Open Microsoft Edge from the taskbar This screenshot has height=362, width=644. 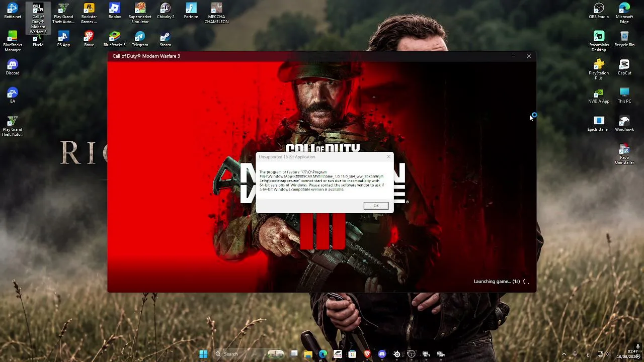[323, 354]
